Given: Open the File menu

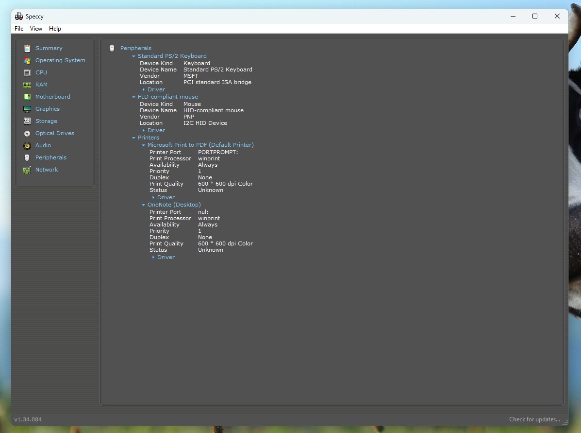Looking at the screenshot, I should (19, 29).
